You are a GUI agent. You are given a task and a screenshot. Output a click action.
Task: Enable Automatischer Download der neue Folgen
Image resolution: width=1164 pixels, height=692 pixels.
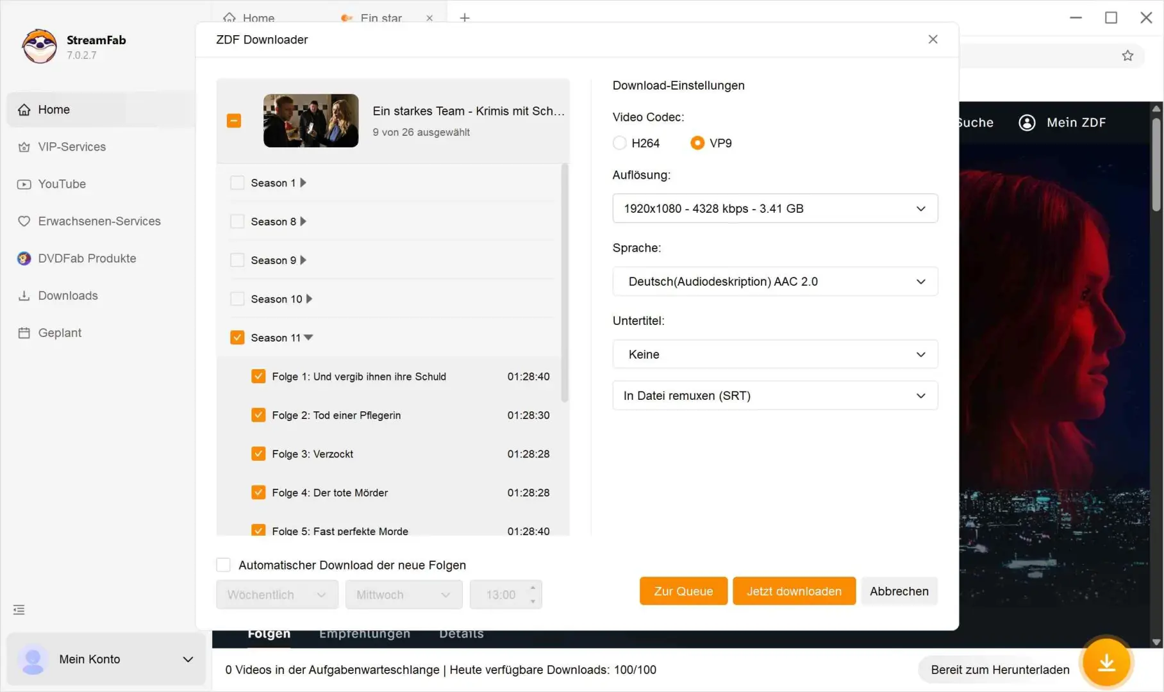click(x=223, y=564)
